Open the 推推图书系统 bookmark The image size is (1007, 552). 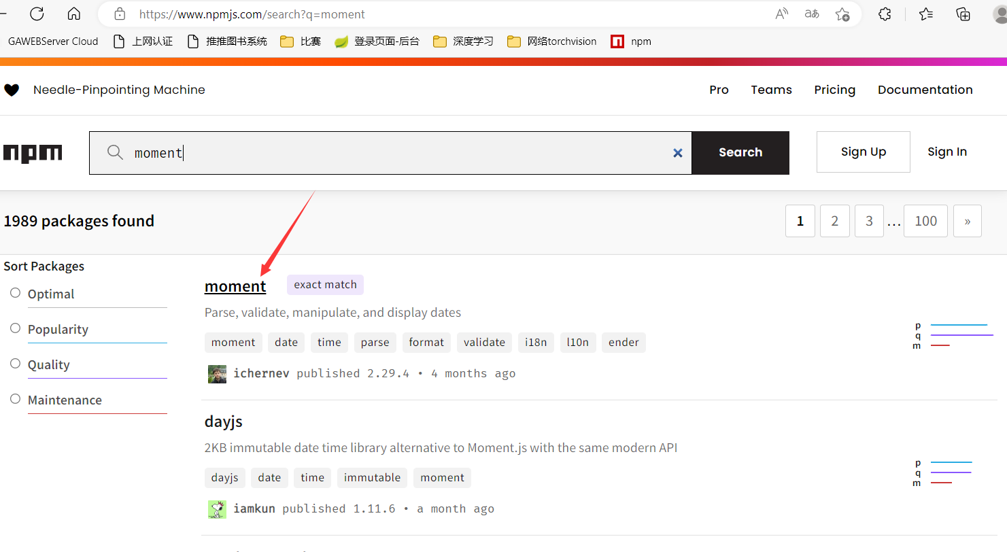227,41
